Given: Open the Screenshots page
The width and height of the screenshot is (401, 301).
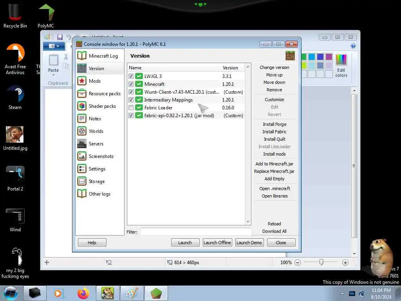Looking at the screenshot, I should tap(99, 156).
